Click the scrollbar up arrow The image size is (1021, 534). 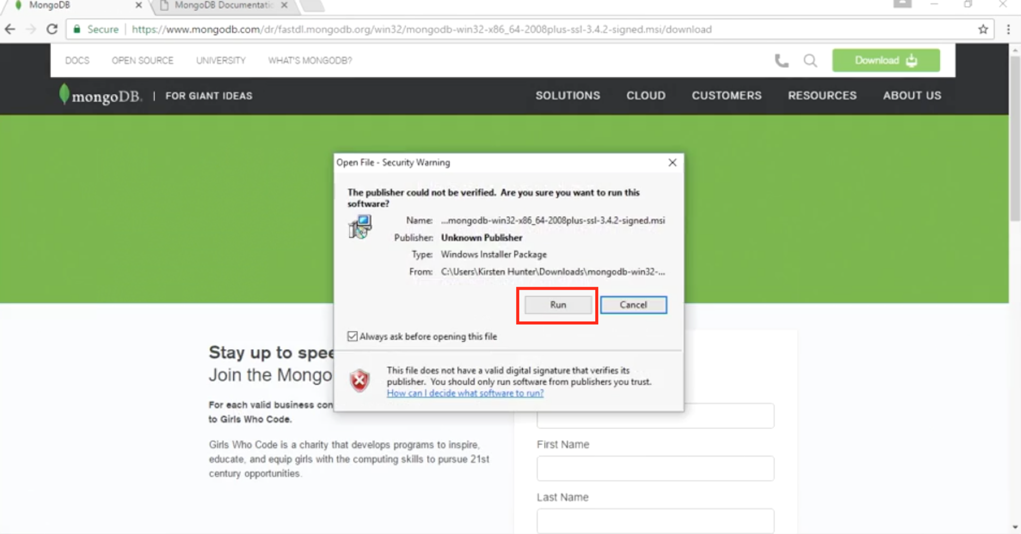(x=1015, y=50)
